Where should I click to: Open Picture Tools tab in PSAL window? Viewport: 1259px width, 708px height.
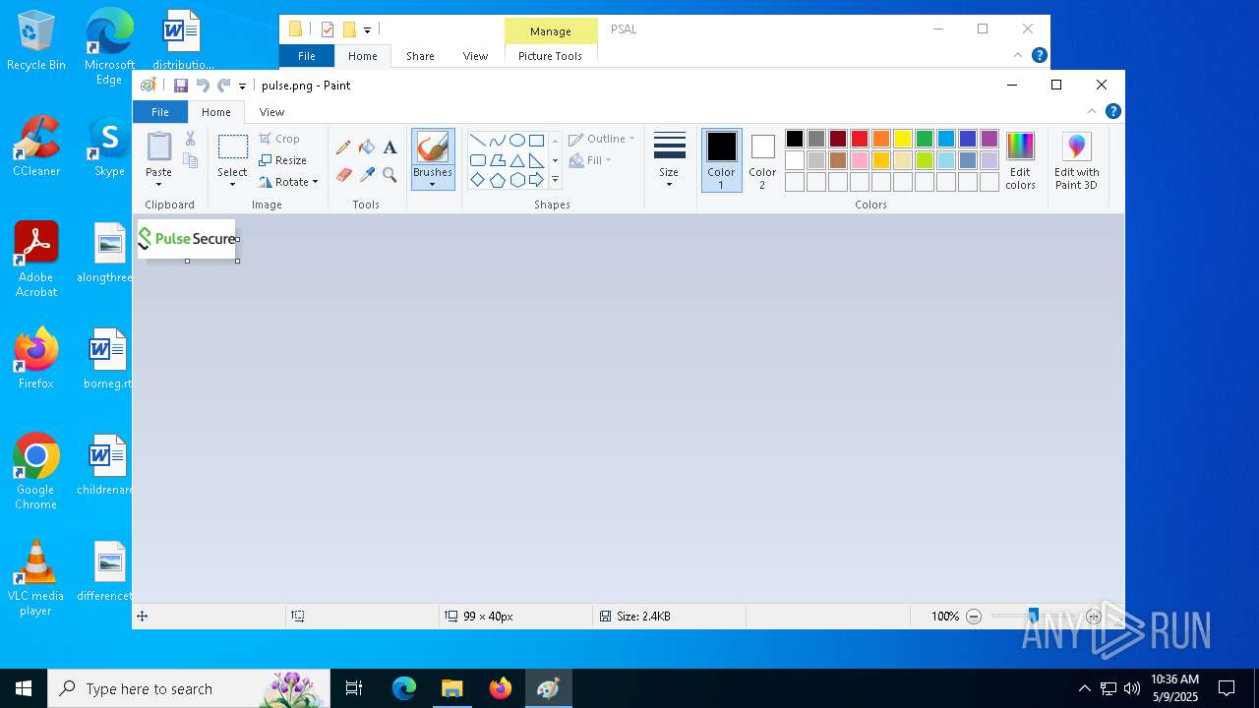click(x=550, y=56)
